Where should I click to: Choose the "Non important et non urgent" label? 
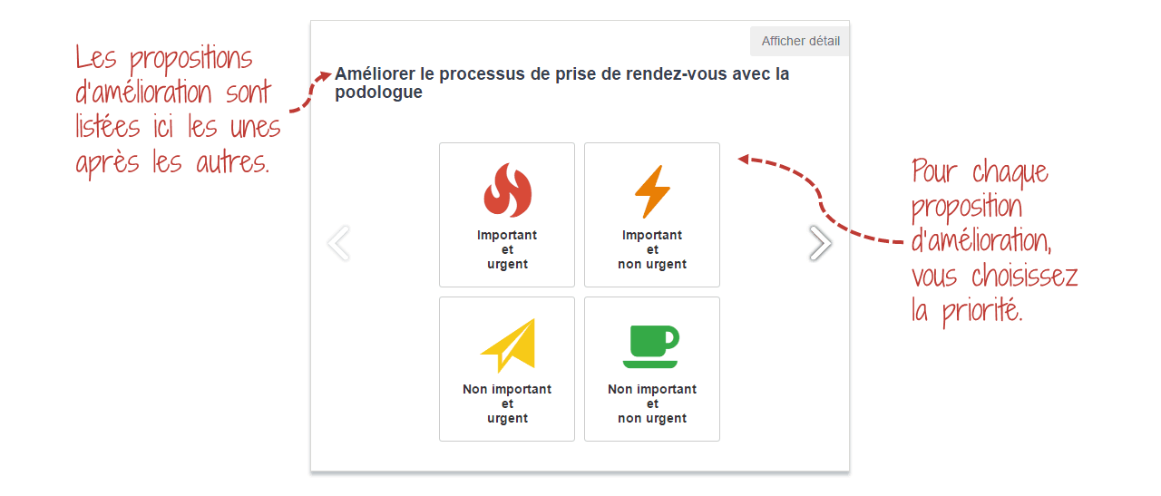pos(652,404)
